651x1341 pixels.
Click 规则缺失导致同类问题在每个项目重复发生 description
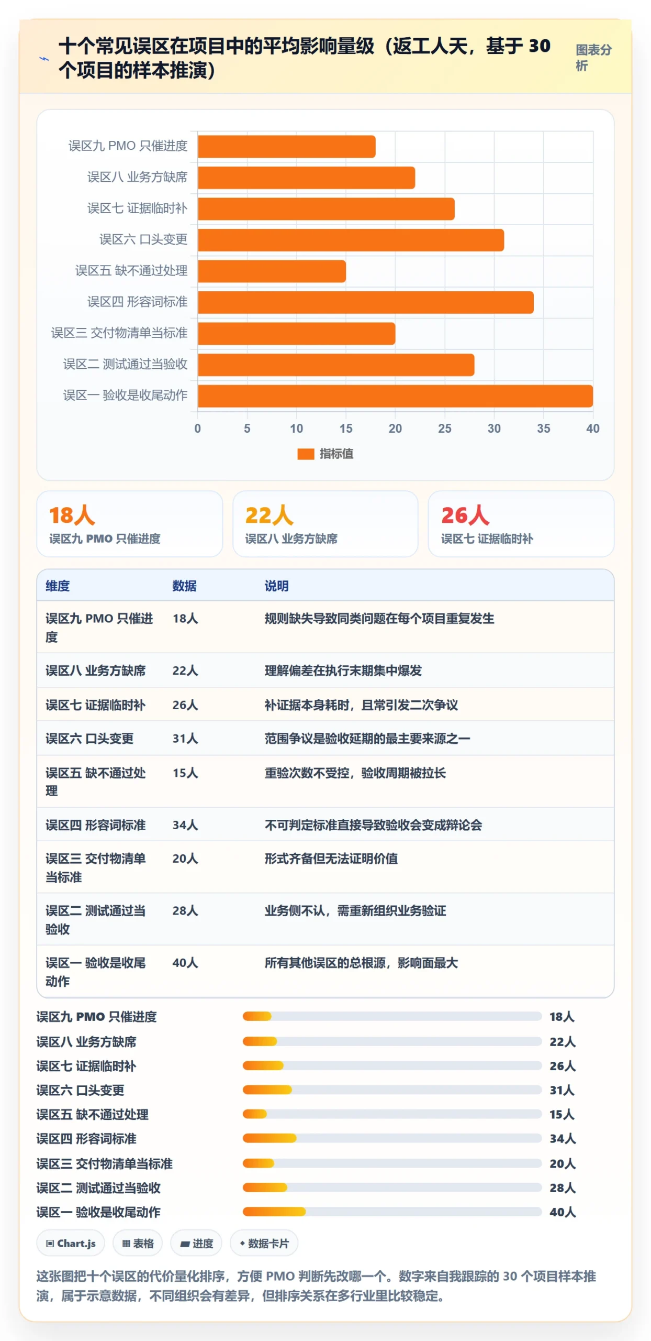(x=379, y=618)
